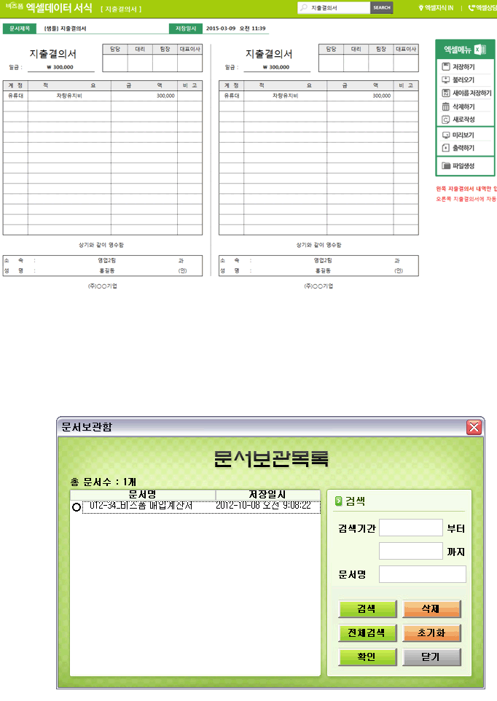Click the green arrow icon next to 검색 heading
This screenshot has height=701, width=497.
338,501
